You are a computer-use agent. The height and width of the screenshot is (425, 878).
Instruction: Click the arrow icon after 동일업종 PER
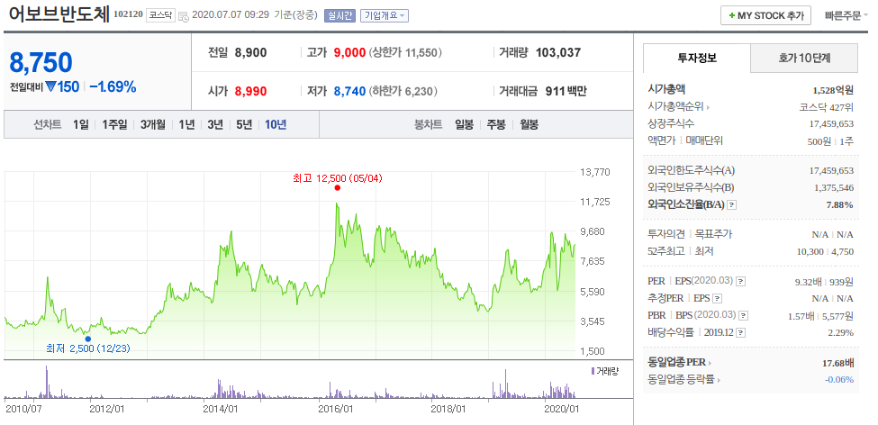[711, 363]
